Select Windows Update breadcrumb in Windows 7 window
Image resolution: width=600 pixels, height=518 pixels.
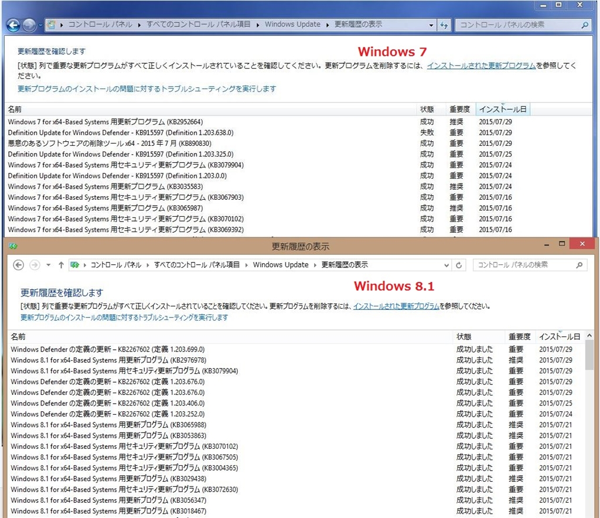coord(292,25)
